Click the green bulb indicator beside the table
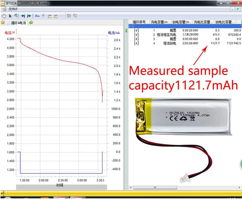Screen dimensions: 242x199 point(126,31)
